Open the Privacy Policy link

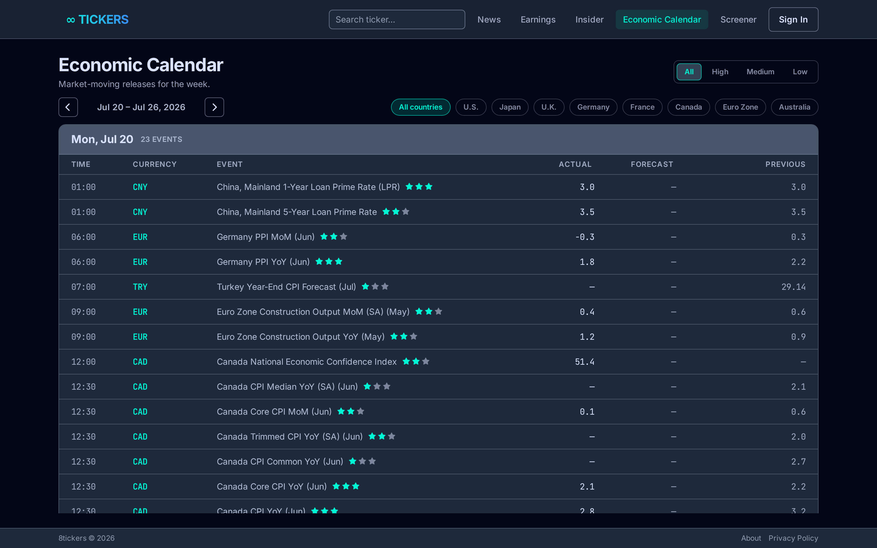pos(793,538)
